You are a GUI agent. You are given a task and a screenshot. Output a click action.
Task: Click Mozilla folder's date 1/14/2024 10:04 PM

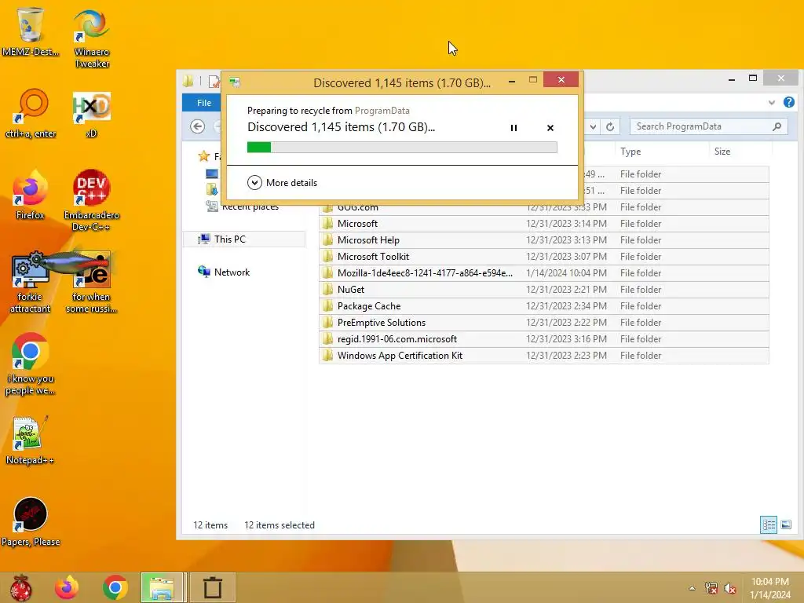coord(566,272)
